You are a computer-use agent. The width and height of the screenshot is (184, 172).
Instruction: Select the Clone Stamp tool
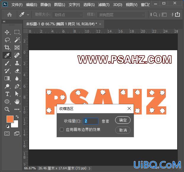17,63
